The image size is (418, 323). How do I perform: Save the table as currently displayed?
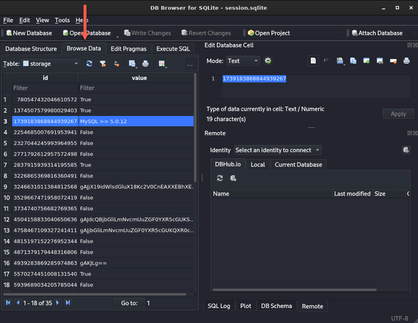pyautogui.click(x=132, y=64)
